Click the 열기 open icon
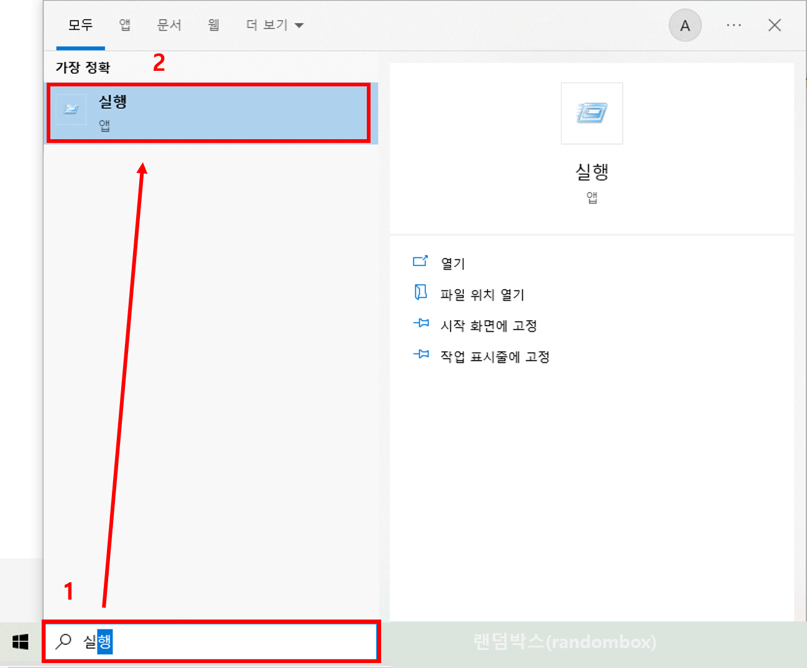Viewport: 807px width, 668px height. click(x=421, y=262)
